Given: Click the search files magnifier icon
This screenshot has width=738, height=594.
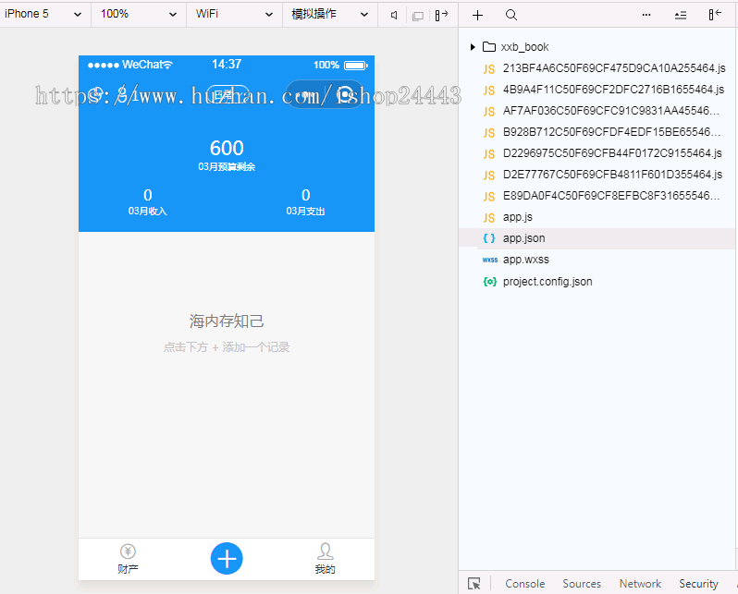Looking at the screenshot, I should pos(511,15).
